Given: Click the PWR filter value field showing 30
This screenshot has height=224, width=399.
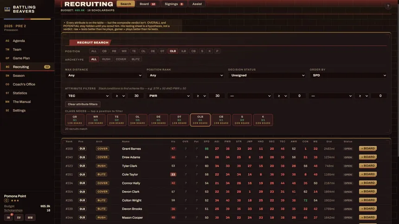Looking at the screenshot, I should [217, 96].
